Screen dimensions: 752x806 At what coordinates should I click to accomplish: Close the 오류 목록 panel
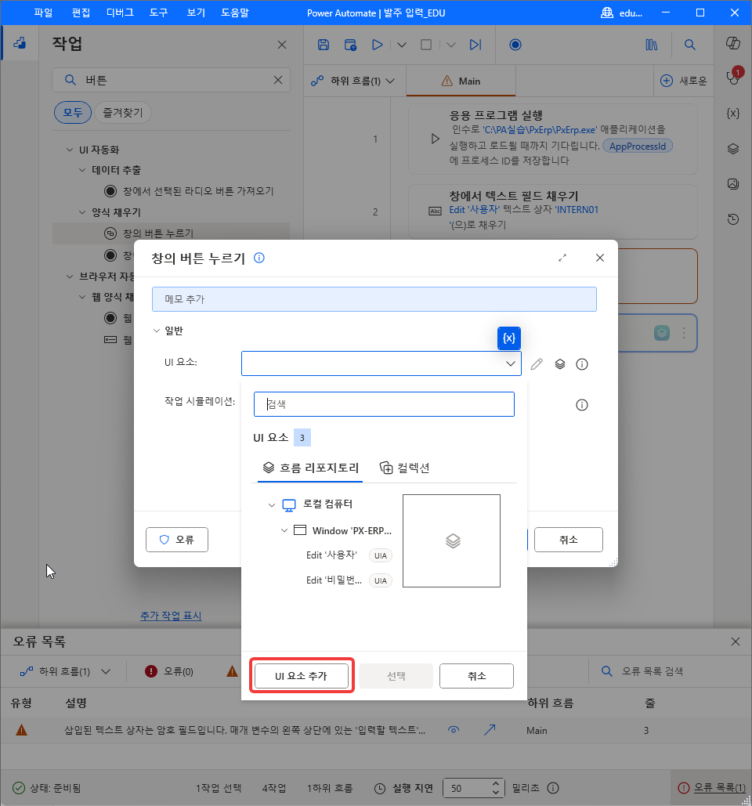click(736, 642)
